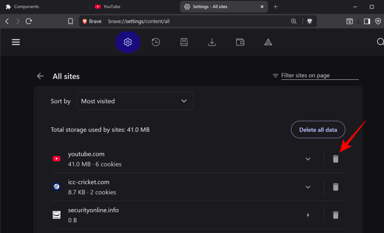This screenshot has width=384, height=233.
Task: Open Downloads icon in settings toolbar
Action: click(212, 42)
